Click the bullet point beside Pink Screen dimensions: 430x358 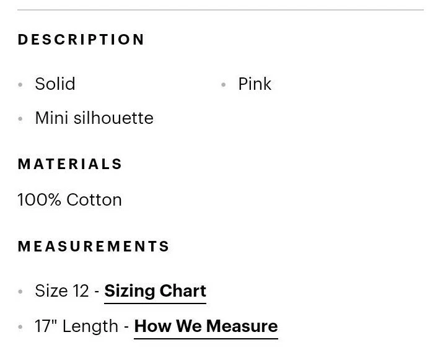point(224,85)
